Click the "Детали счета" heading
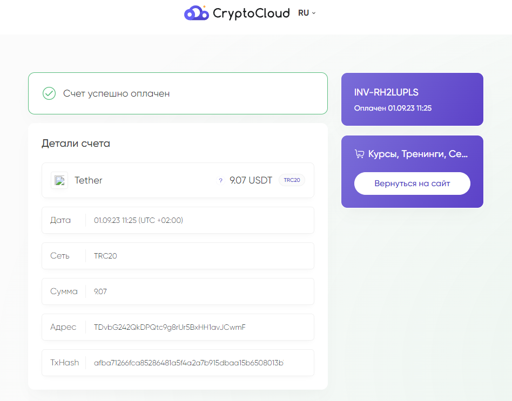This screenshot has height=401, width=512. pos(76,143)
